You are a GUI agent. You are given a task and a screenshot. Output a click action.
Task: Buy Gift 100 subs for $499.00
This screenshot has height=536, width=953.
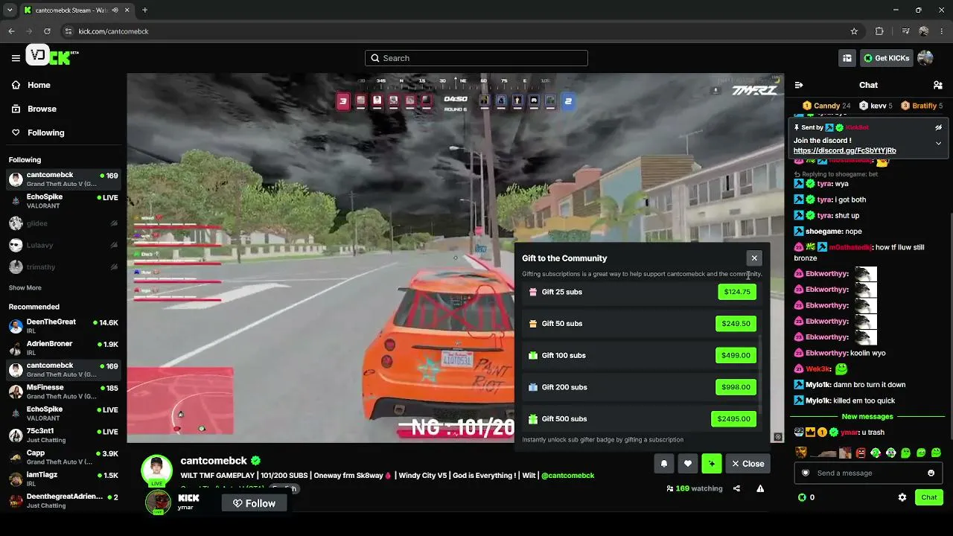point(736,355)
